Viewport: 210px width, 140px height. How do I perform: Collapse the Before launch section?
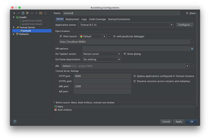(x=54, y=102)
